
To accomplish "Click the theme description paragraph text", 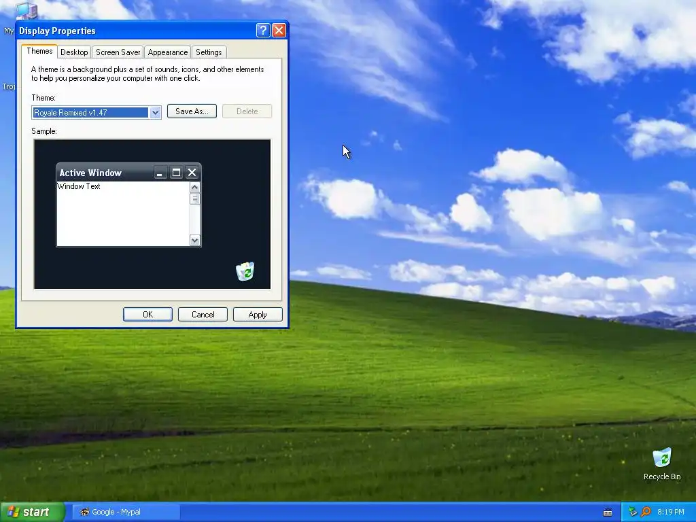I will [147, 73].
